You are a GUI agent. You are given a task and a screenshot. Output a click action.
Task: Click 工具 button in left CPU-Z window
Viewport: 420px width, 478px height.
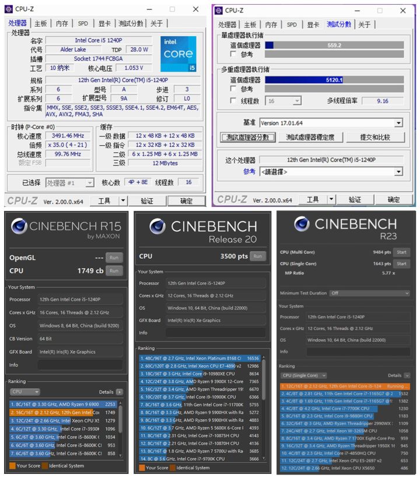(104, 201)
